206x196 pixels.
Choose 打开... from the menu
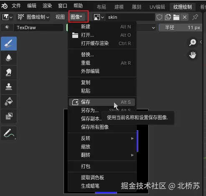[x=102, y=35]
